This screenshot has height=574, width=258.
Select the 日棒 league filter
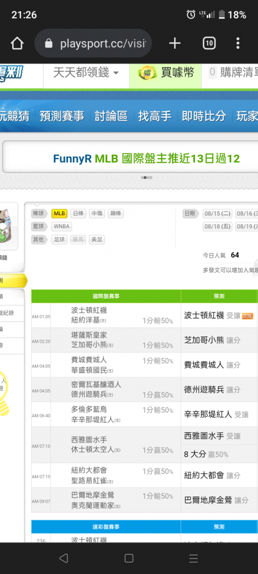[78, 214]
